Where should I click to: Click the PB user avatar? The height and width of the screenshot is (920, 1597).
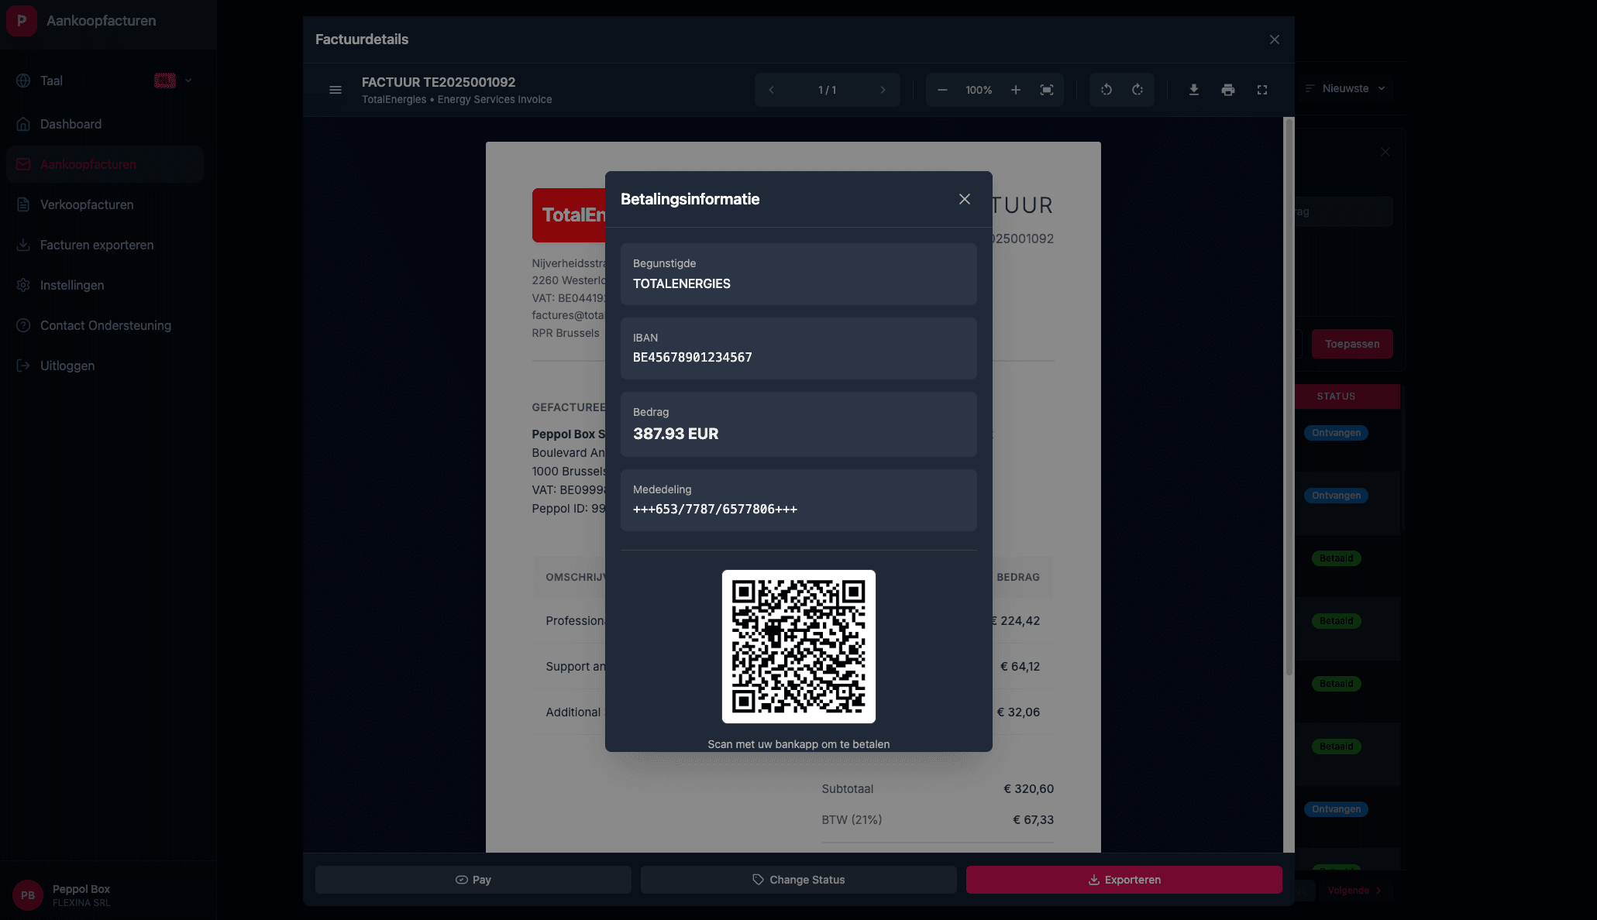coord(28,895)
